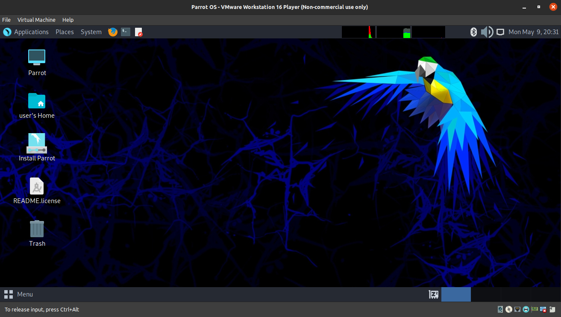Image resolution: width=561 pixels, height=317 pixels.
Task: Switch to the third workspace
Action: pos(516,294)
